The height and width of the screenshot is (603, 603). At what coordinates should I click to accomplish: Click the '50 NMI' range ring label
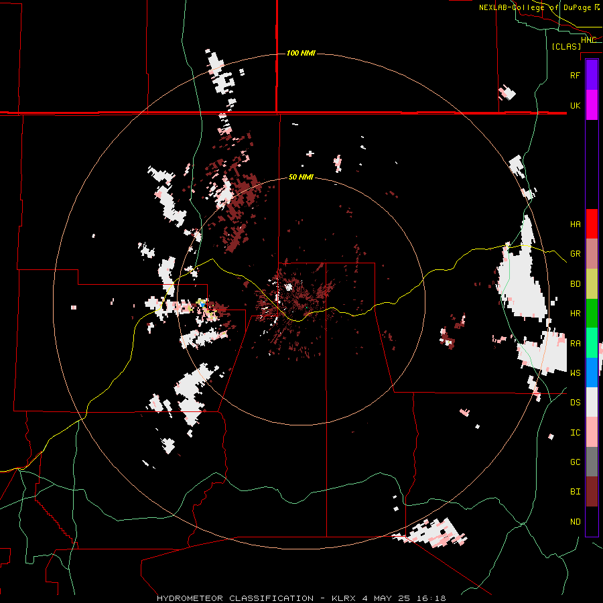point(301,178)
